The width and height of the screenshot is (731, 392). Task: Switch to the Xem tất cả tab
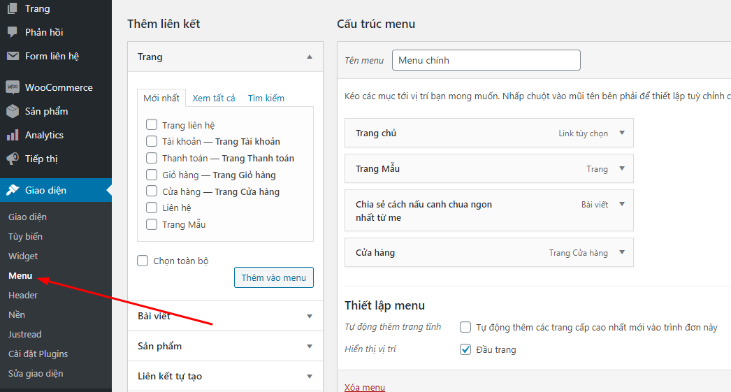(x=214, y=98)
